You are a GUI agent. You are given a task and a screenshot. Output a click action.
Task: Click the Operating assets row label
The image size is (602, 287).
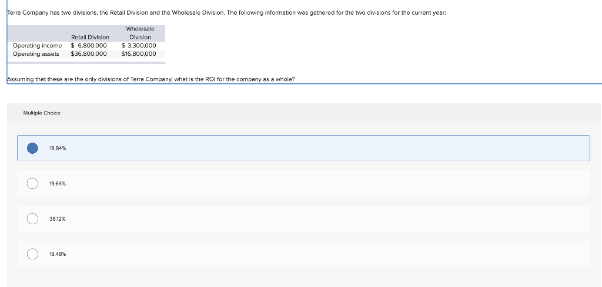36,54
